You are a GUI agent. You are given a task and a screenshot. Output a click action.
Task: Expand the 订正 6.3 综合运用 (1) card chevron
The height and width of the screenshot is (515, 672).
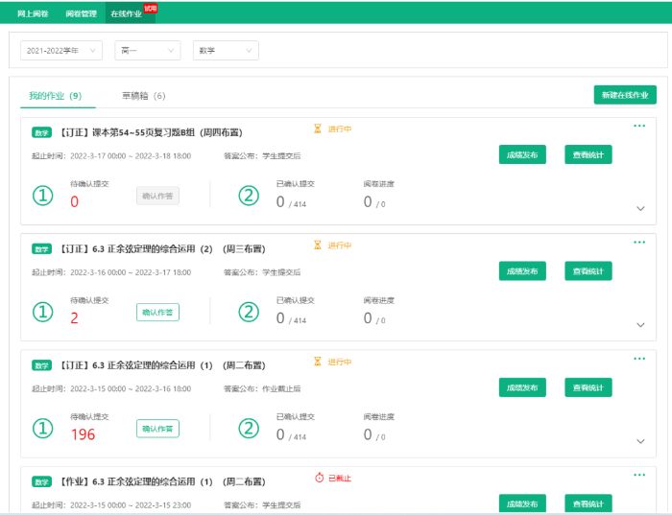click(640, 441)
